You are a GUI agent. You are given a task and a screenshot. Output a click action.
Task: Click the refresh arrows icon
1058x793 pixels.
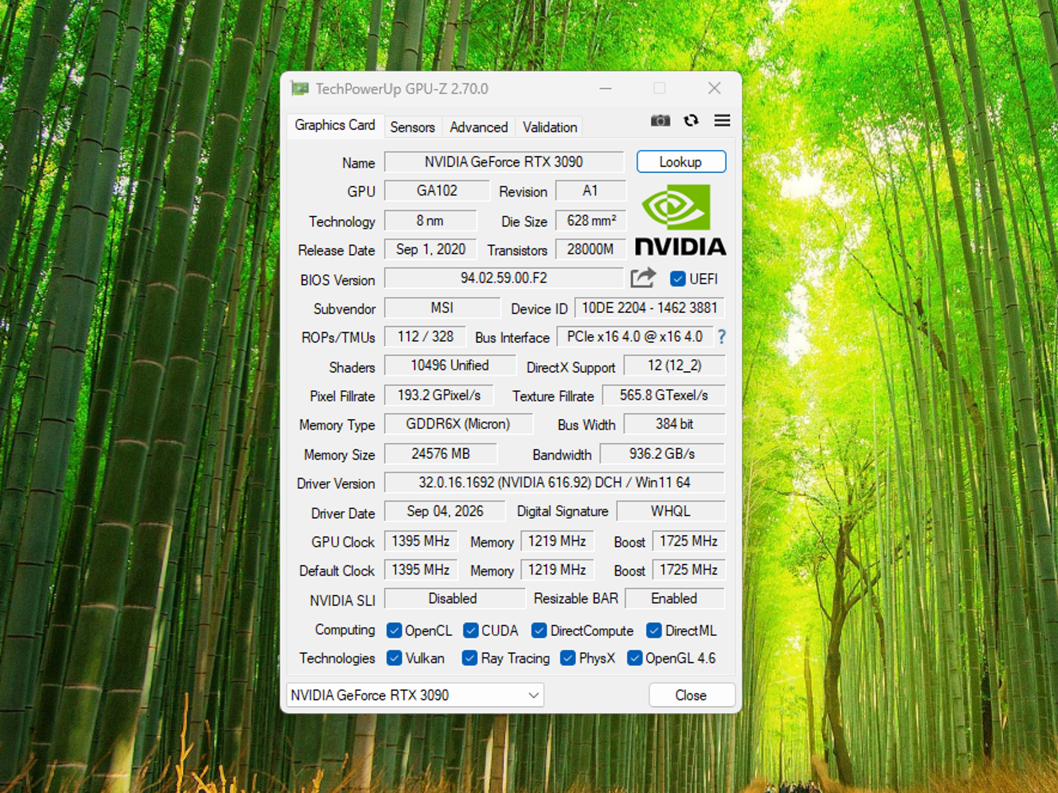coord(691,121)
